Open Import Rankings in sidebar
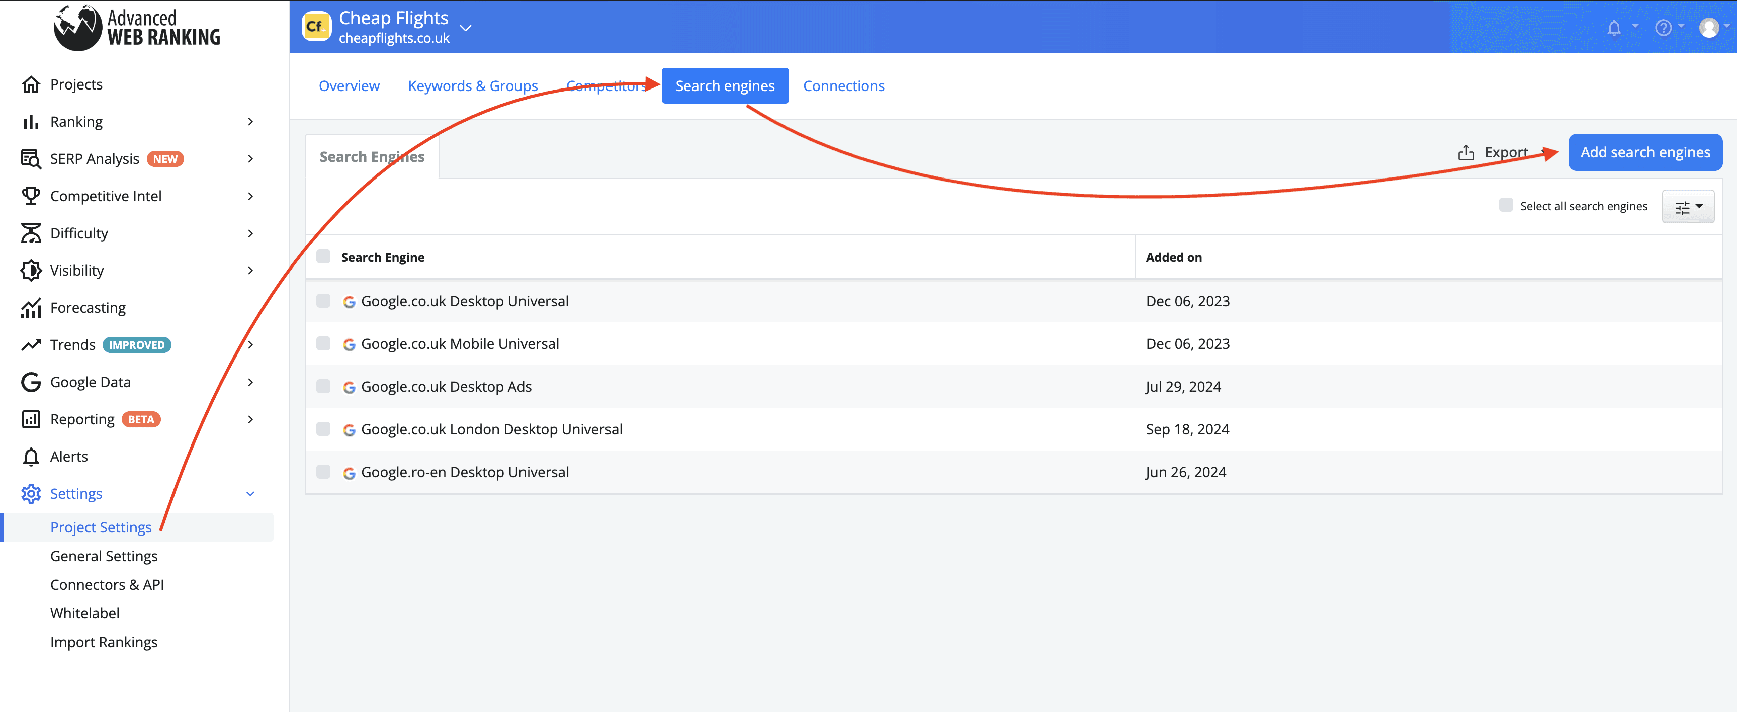 (x=104, y=642)
